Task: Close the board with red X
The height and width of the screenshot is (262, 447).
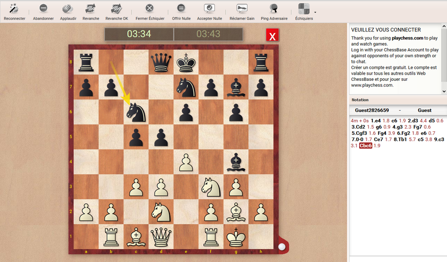Action: coord(272,36)
